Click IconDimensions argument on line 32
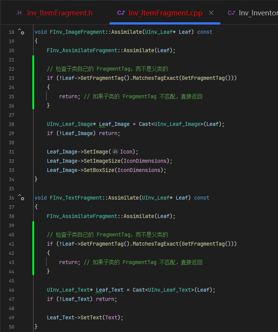Image resolution: width=278 pixels, height=332 pixels. point(145,161)
